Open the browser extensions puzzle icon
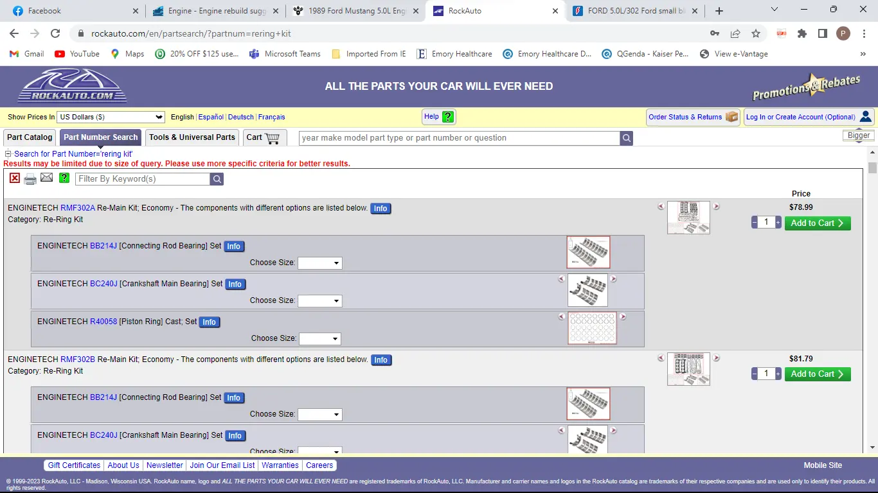The height and width of the screenshot is (493, 878). point(802,33)
